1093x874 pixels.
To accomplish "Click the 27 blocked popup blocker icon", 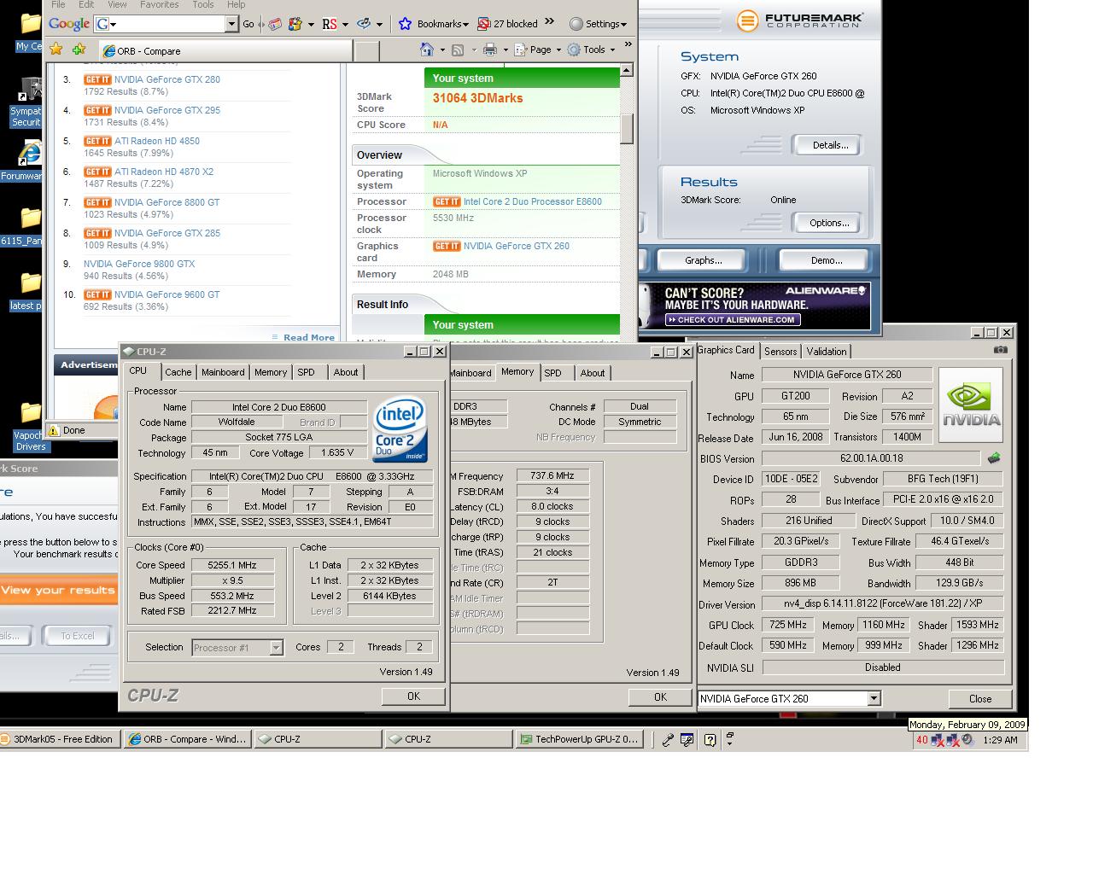I will pyautogui.click(x=484, y=24).
